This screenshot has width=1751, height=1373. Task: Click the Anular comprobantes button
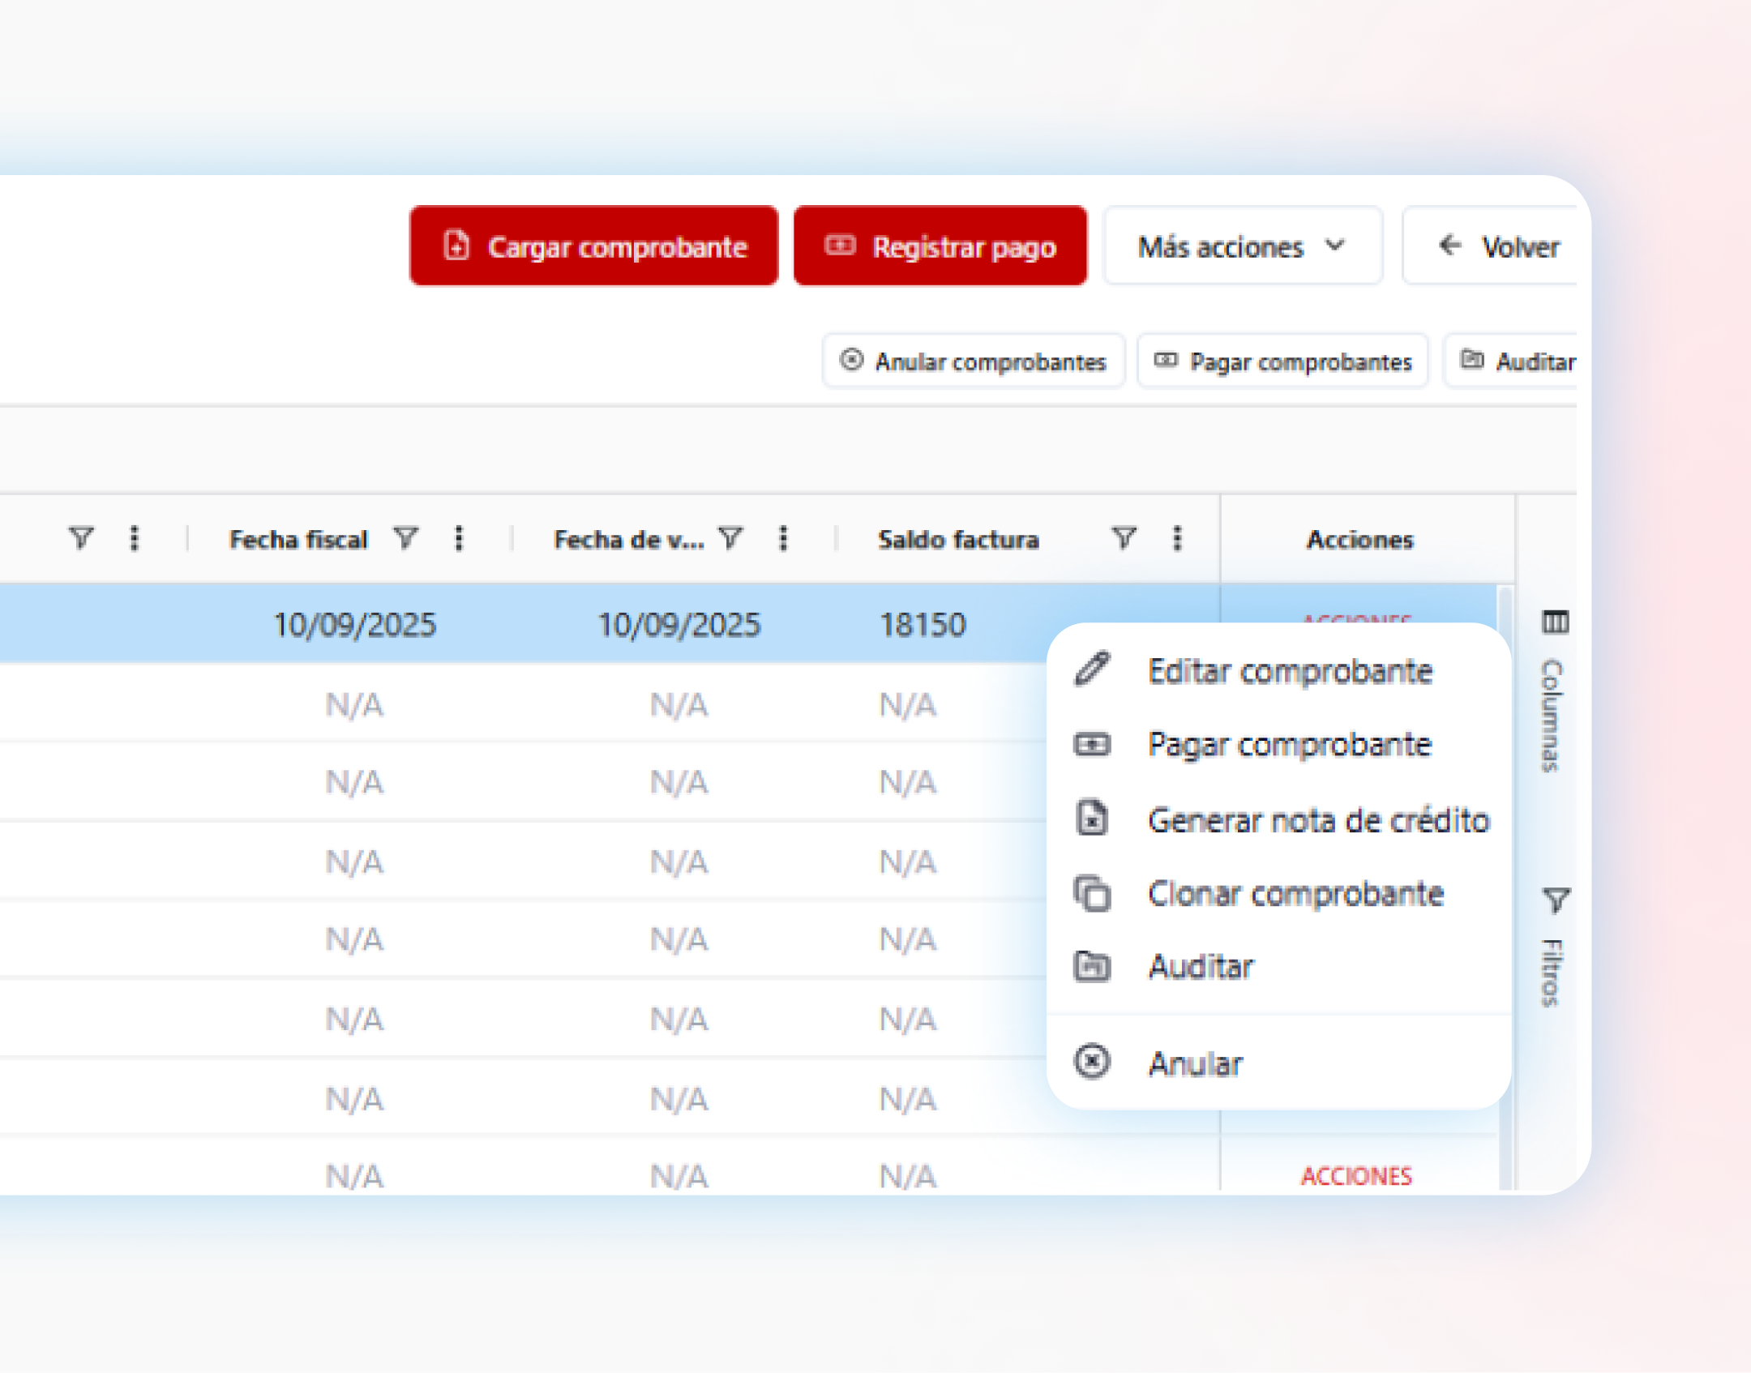[974, 361]
